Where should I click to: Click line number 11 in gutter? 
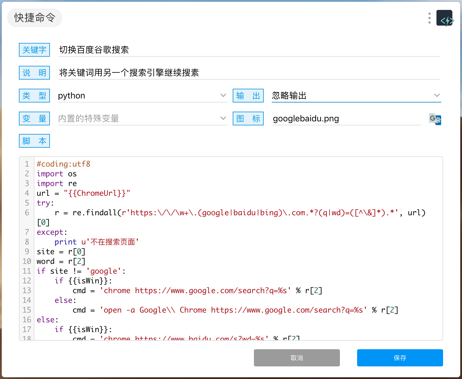coord(27,271)
